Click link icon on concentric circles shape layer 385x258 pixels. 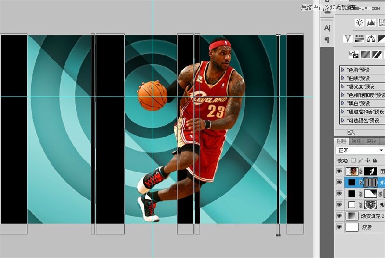(360, 205)
